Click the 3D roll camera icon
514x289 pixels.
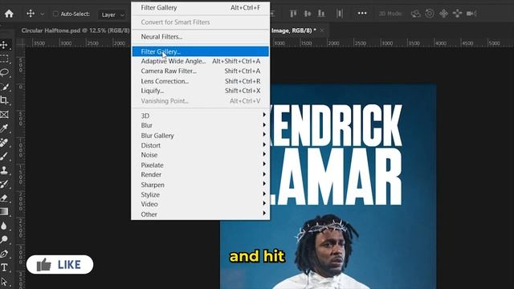tap(430, 14)
